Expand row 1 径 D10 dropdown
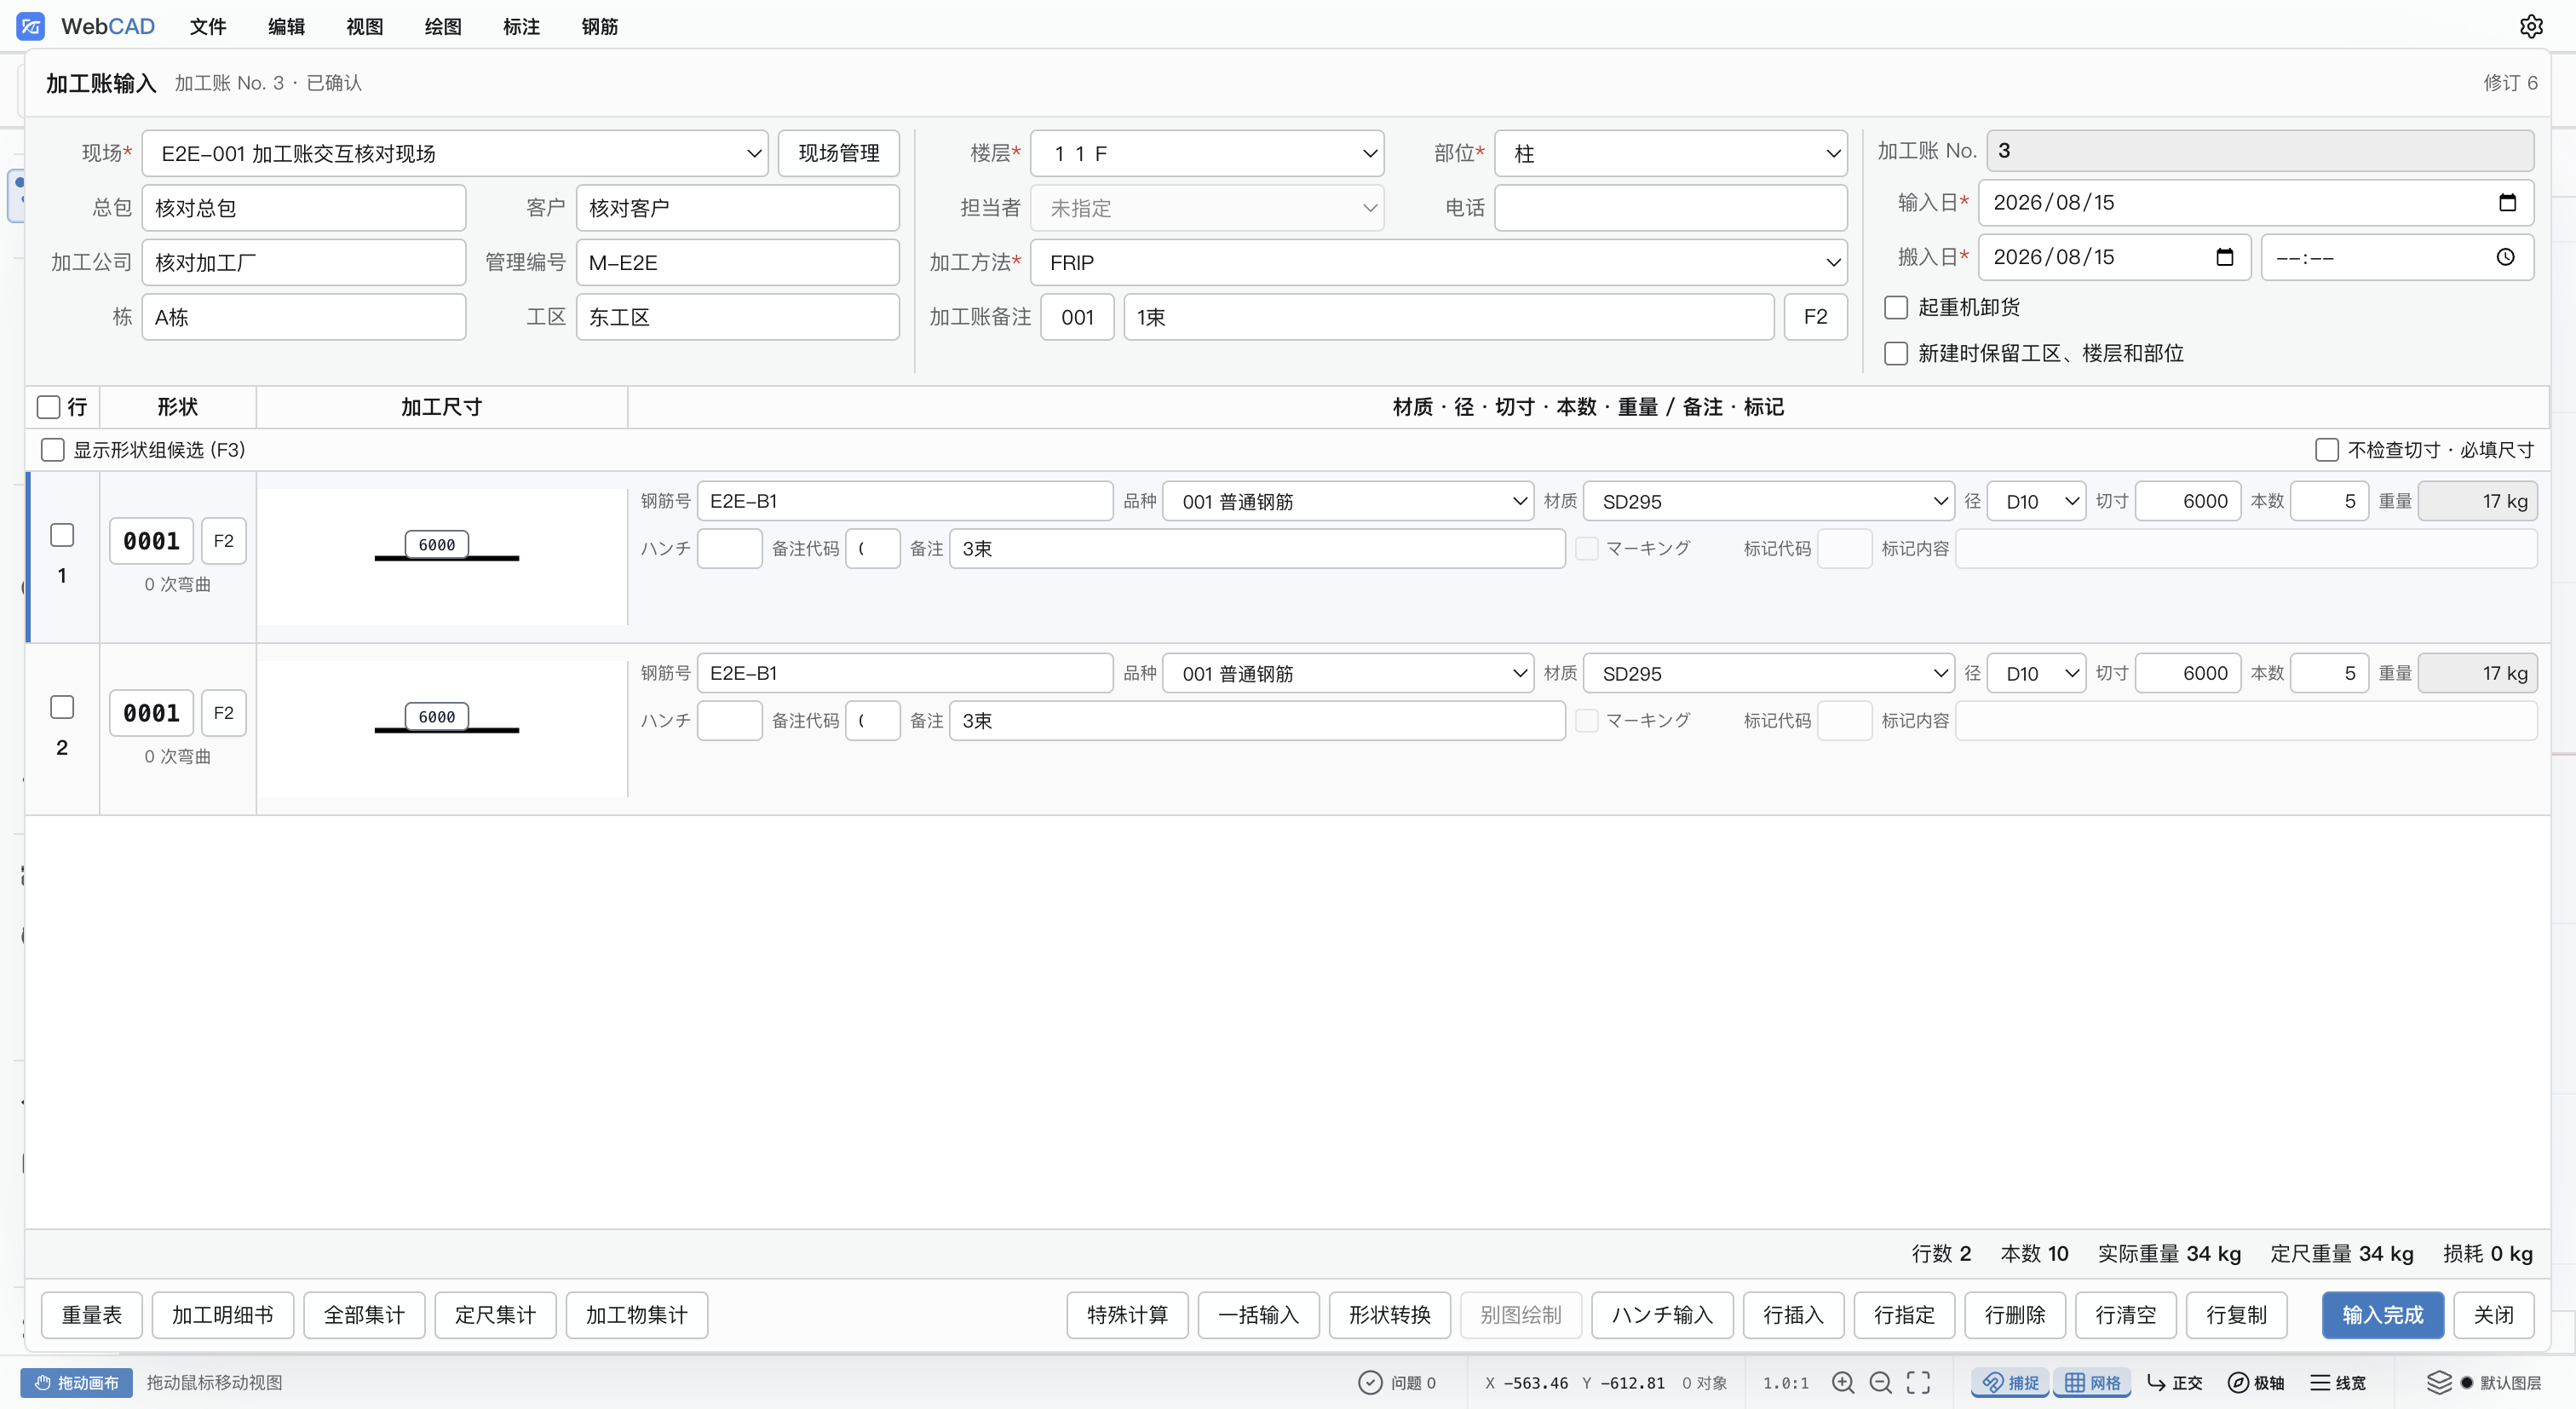Viewport: 2576px width, 1409px height. pyautogui.click(x=2036, y=501)
